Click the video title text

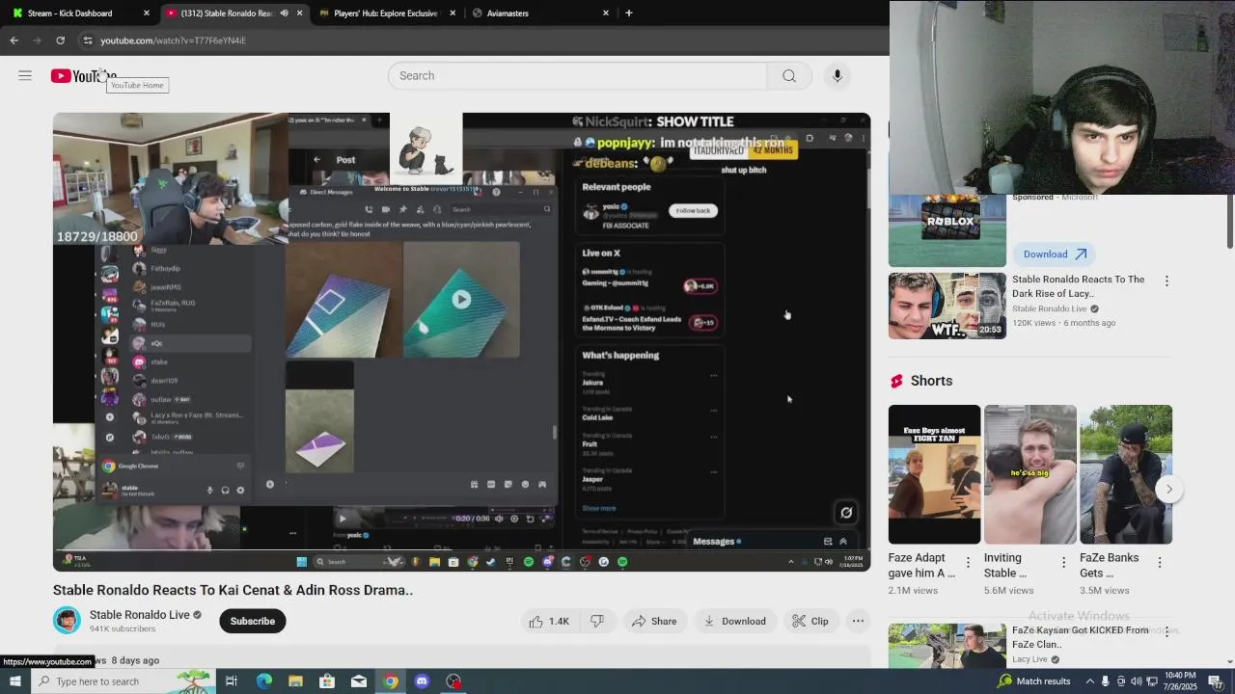233,590
